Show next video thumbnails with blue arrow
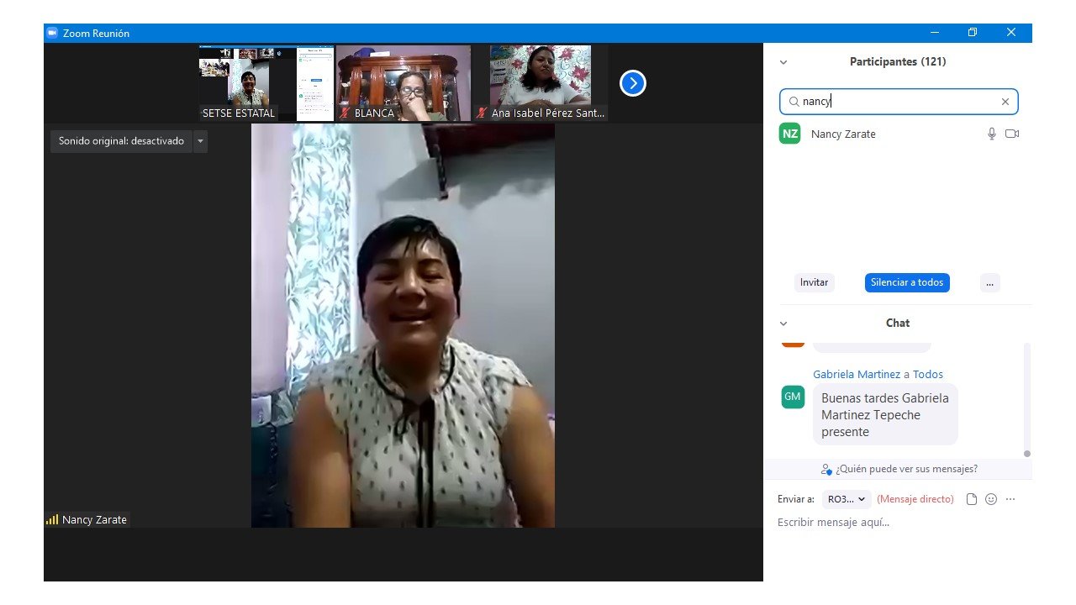This screenshot has height=605, width=1076. (x=632, y=83)
